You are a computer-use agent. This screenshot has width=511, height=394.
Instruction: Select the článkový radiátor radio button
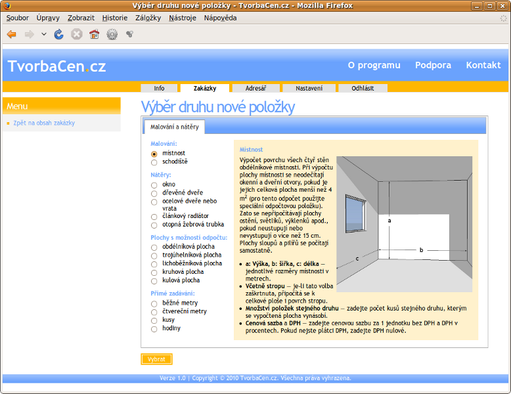point(154,217)
